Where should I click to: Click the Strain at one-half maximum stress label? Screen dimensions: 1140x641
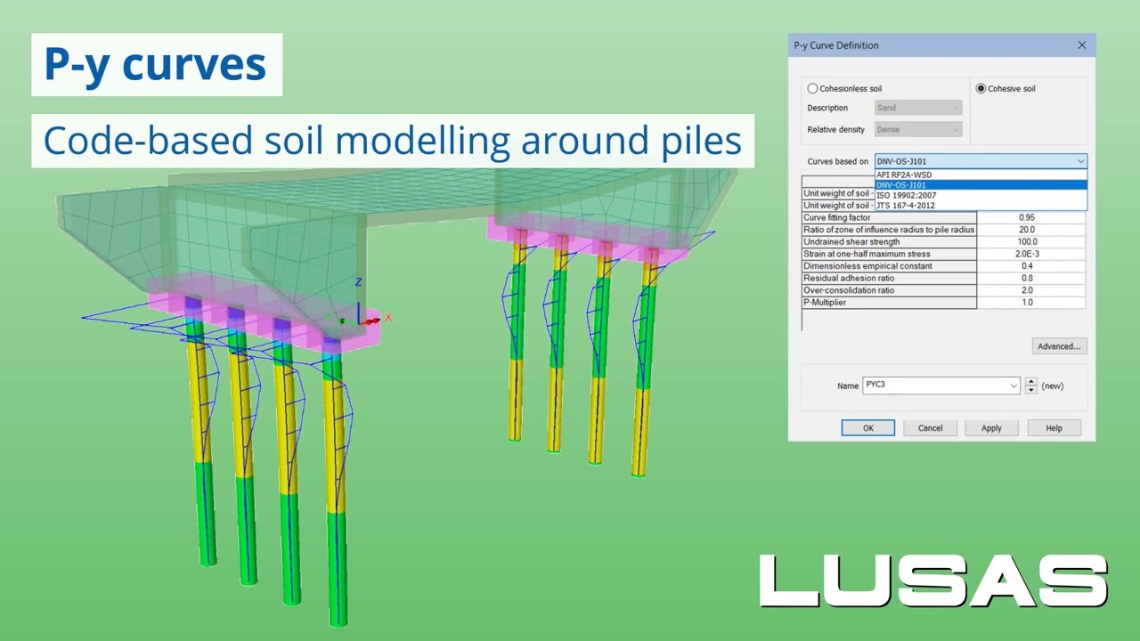(x=889, y=254)
